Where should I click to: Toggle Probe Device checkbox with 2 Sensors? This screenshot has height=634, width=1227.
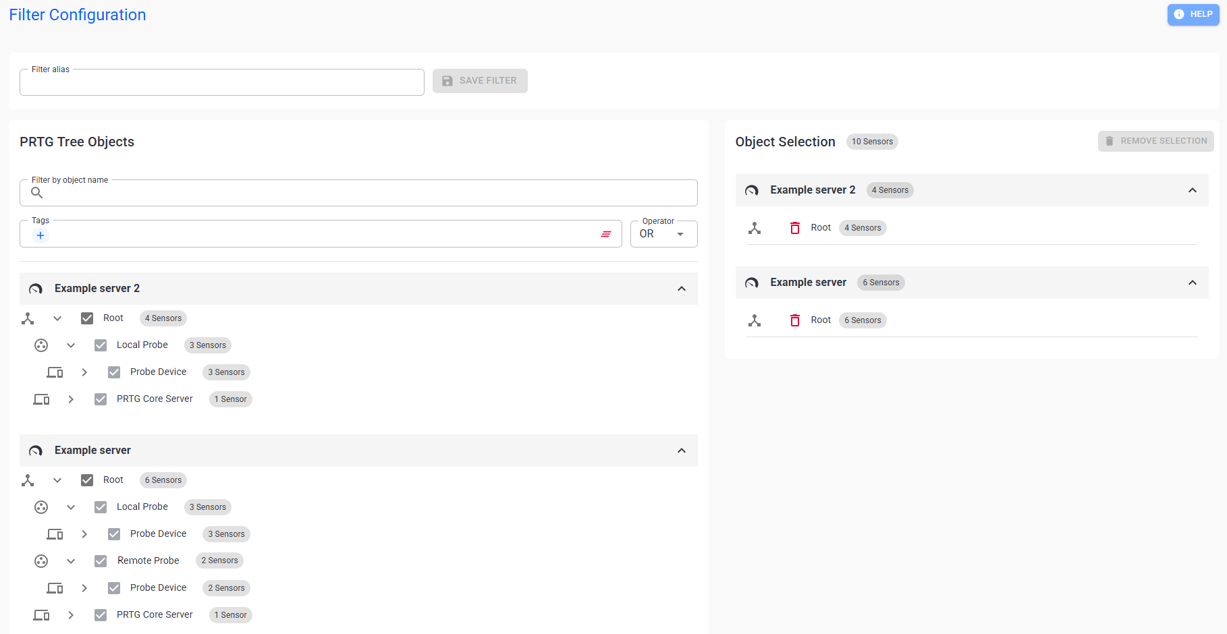(114, 588)
